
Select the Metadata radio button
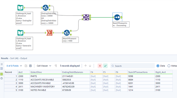[x=169, y=66]
